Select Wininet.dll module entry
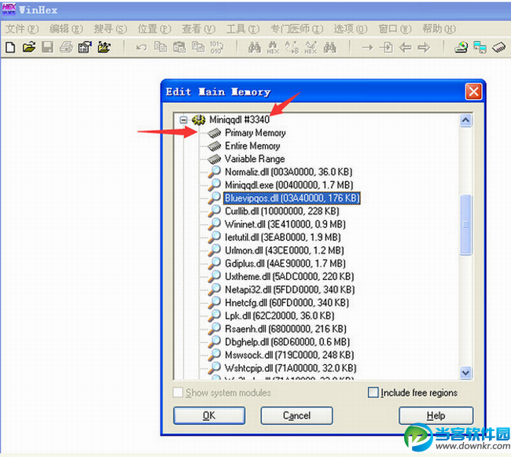The width and height of the screenshot is (511, 457). tap(285, 224)
